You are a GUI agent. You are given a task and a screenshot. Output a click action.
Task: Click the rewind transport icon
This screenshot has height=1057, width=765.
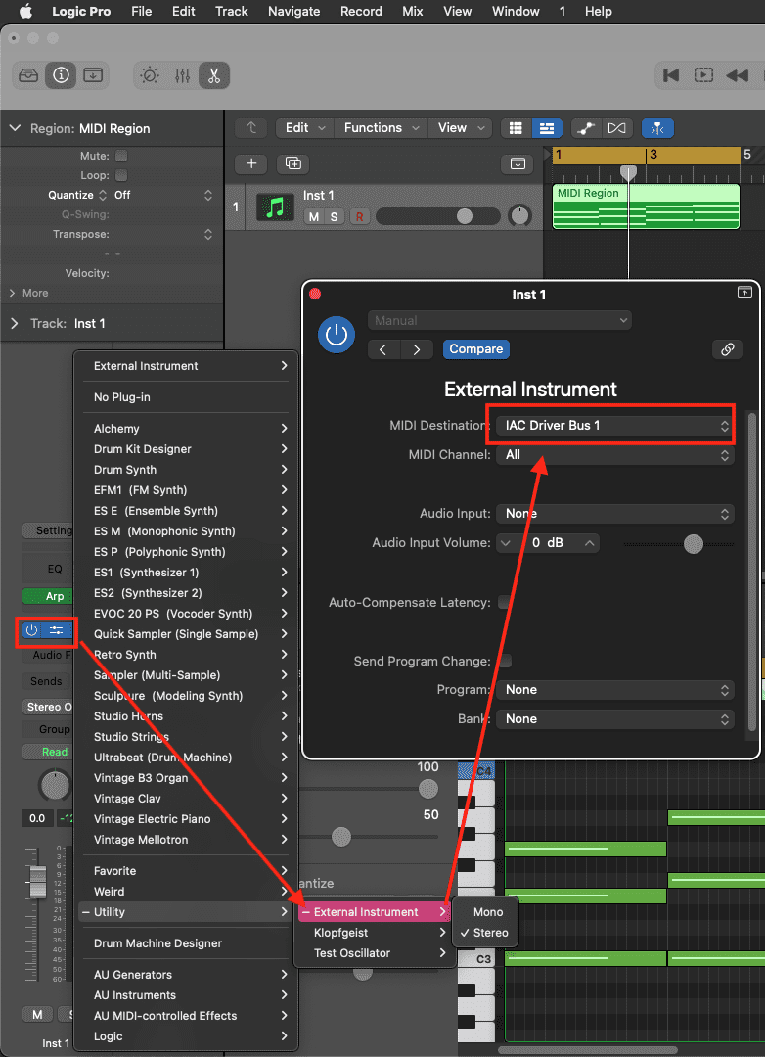[x=737, y=75]
